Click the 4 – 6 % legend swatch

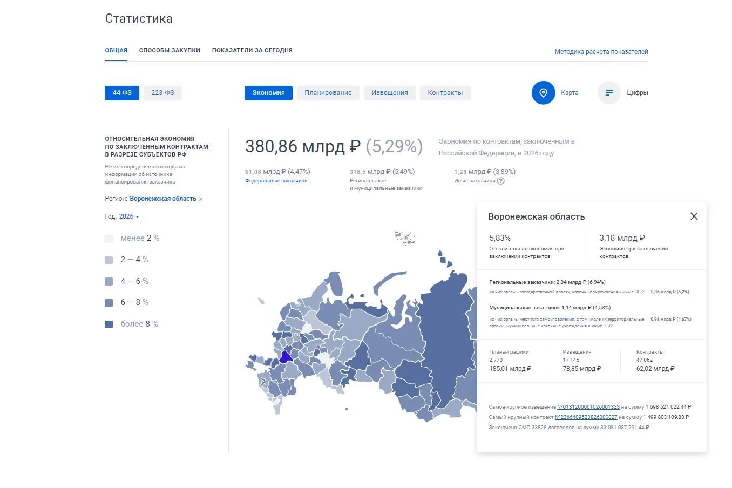pos(109,281)
